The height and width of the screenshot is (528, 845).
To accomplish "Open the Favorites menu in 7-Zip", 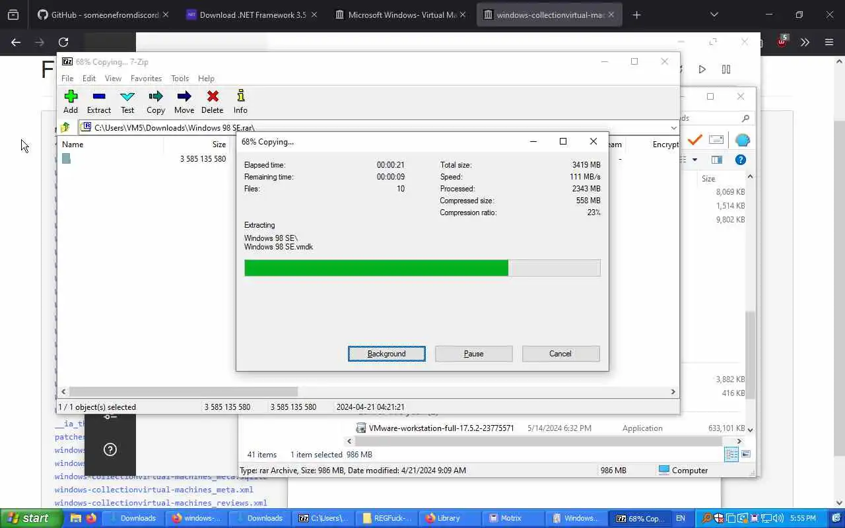I will [146, 78].
